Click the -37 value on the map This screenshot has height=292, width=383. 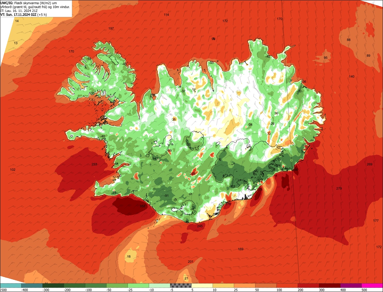coord(183,91)
